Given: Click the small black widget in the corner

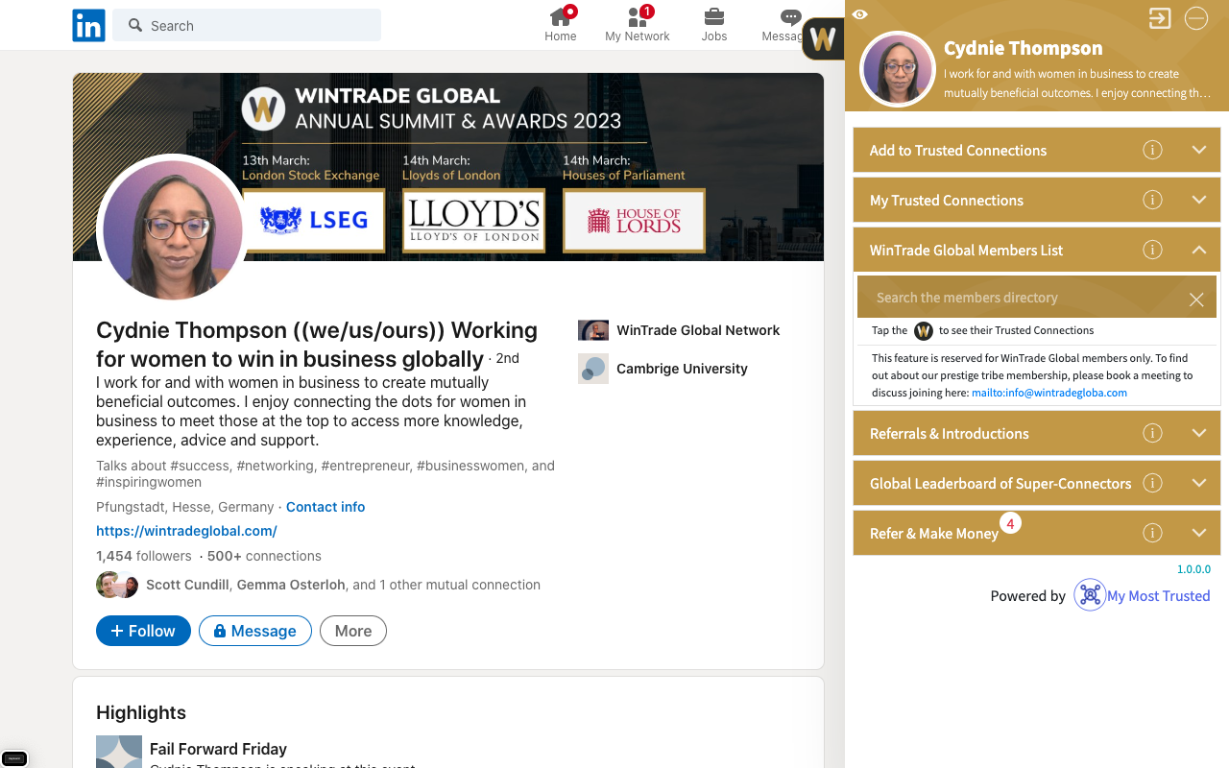Looking at the screenshot, I should [14, 757].
